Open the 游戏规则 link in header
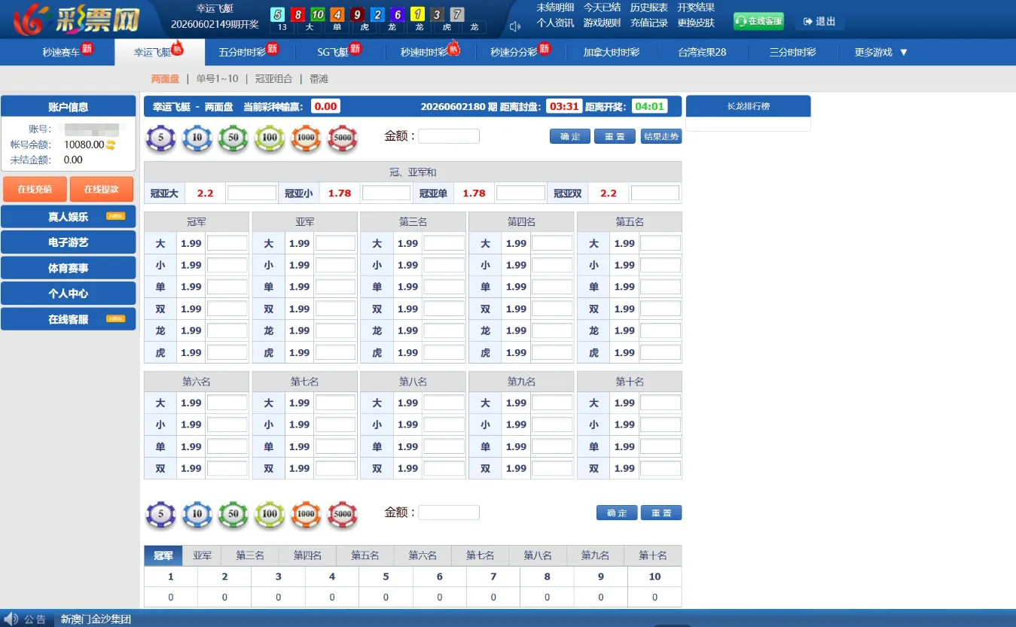 pyautogui.click(x=602, y=23)
